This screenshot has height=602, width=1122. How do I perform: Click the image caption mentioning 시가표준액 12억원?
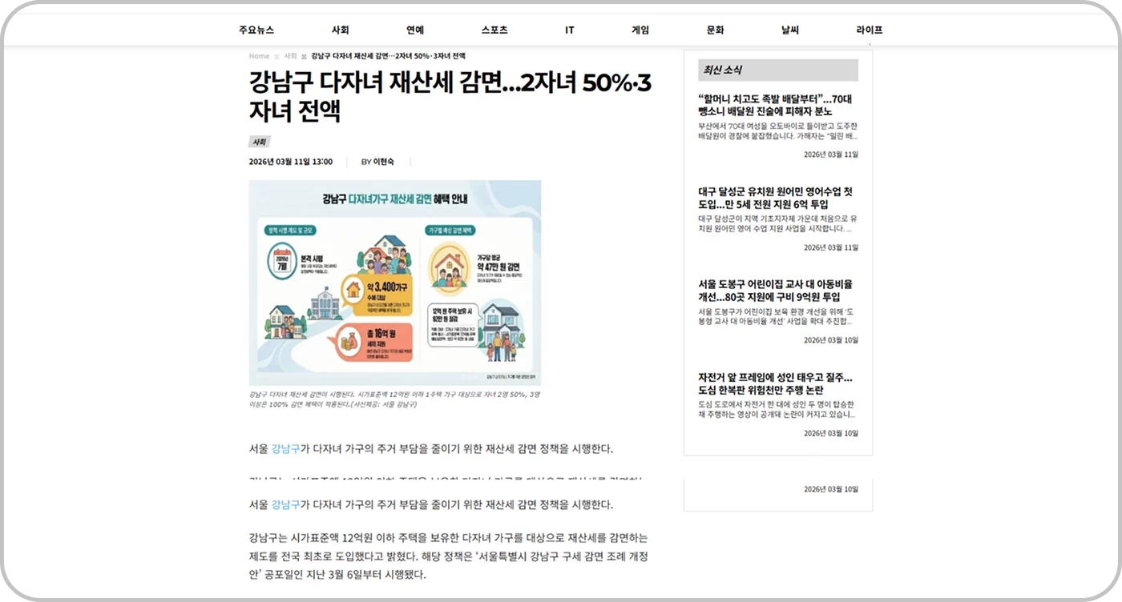point(394,399)
